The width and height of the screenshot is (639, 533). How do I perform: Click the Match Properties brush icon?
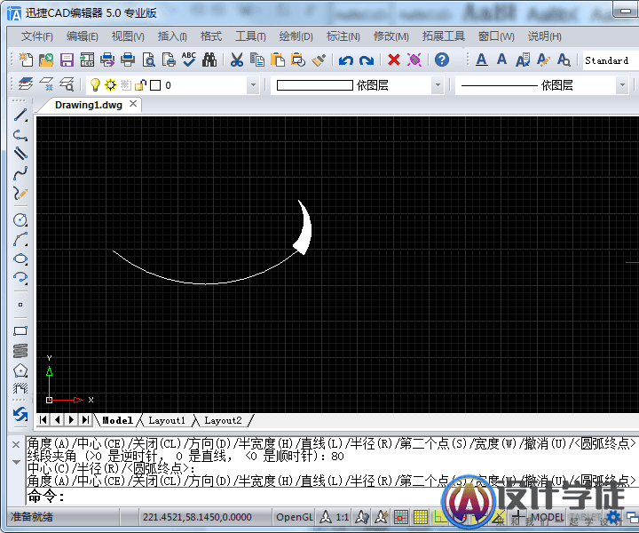pos(319,60)
